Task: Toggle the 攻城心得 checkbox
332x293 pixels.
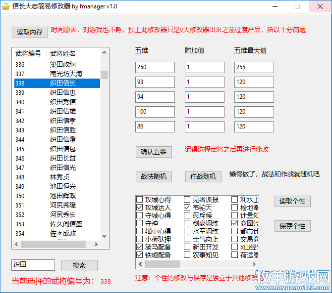Action: 140,200
